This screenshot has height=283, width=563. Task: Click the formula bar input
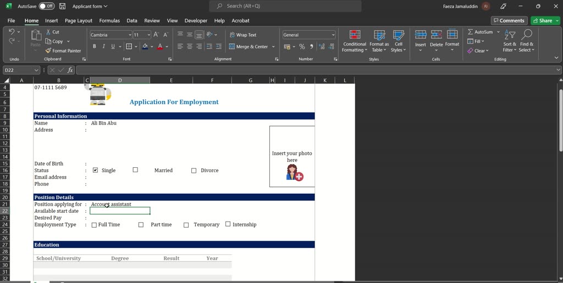[x=315, y=70]
